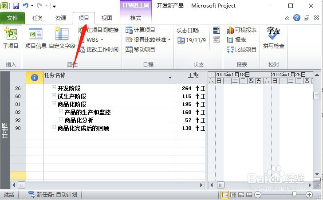
Task: Switch to Task Usage view icon in status bar
Action: coord(233,194)
